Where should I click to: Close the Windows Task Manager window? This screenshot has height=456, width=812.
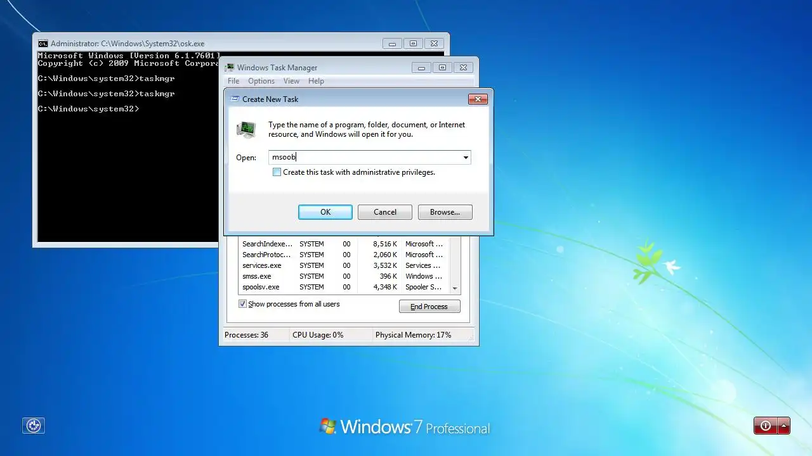click(x=463, y=68)
